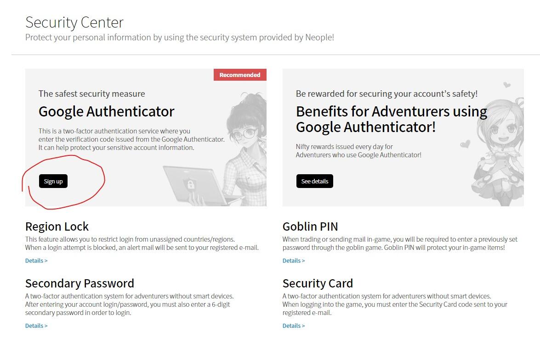Click the red Recommended badge
The image size is (540, 348).
pyautogui.click(x=240, y=75)
